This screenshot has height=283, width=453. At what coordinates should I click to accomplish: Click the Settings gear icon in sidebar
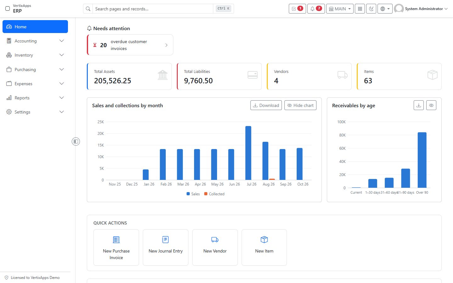[x=9, y=112]
